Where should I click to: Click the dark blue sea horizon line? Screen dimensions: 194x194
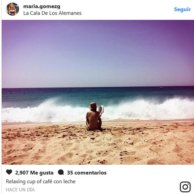point(98,87)
